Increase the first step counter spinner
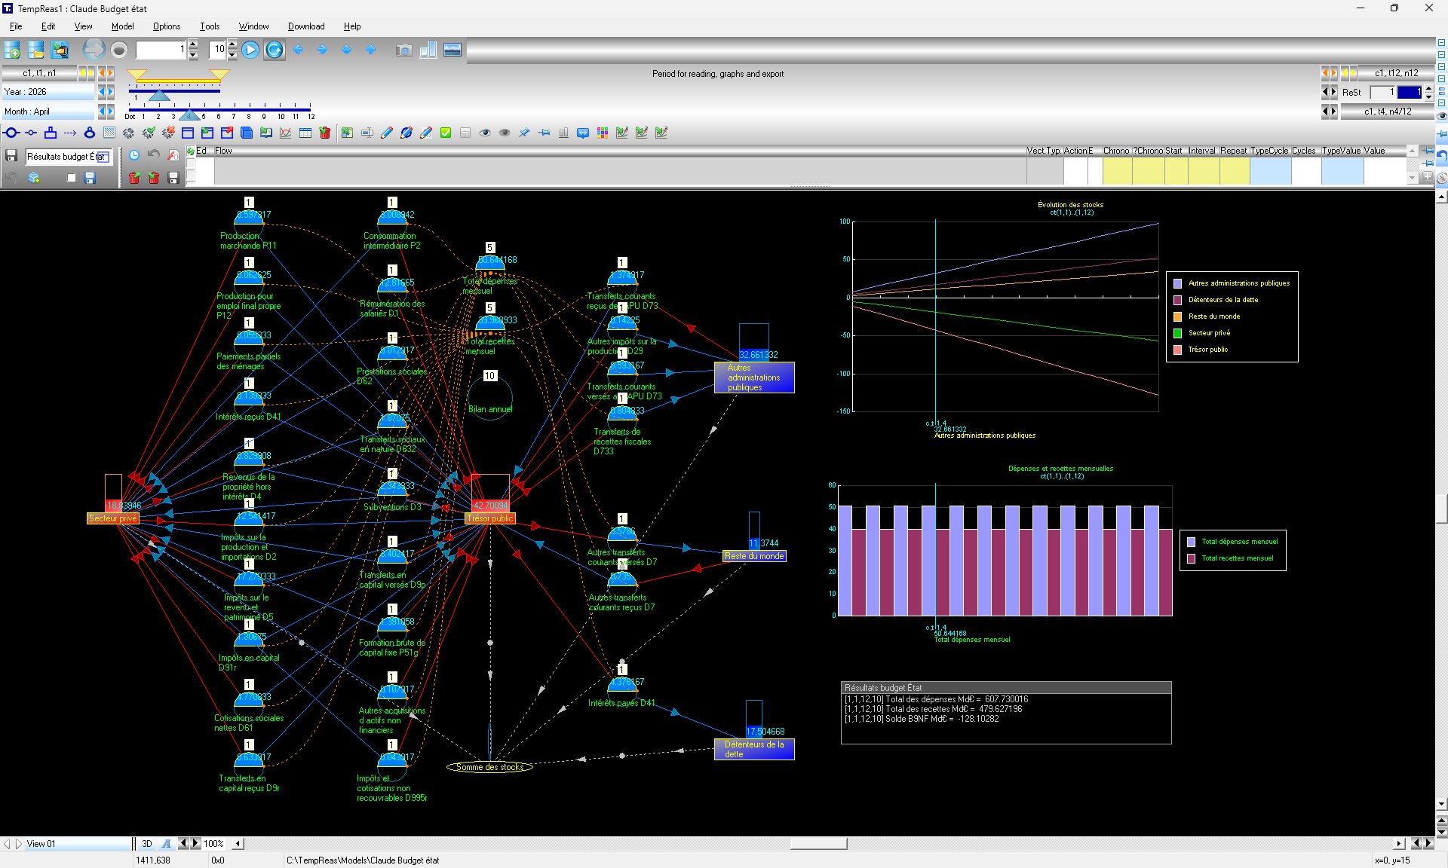 pyautogui.click(x=193, y=45)
